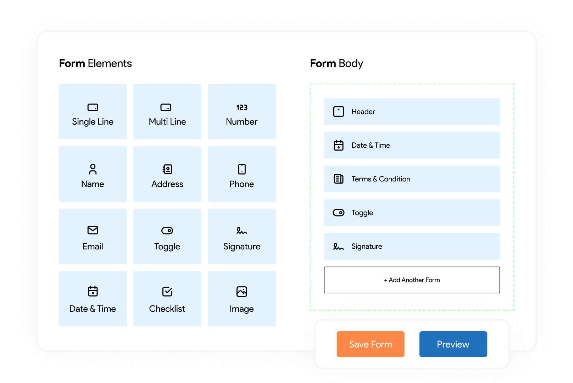Choose the Checklist element
Image resolution: width=573 pixels, height=383 pixels.
(167, 298)
